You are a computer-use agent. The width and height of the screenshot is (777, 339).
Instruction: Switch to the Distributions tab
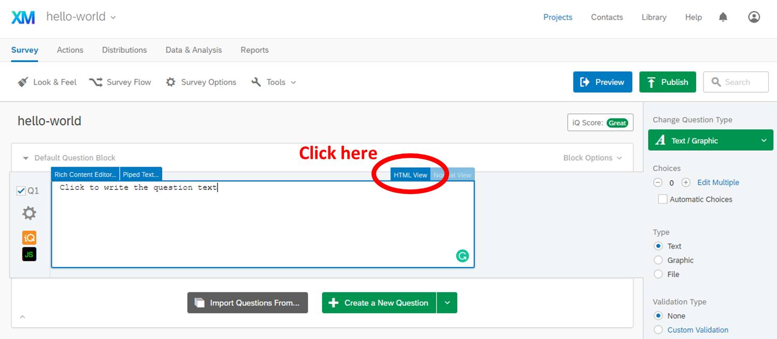[124, 50]
